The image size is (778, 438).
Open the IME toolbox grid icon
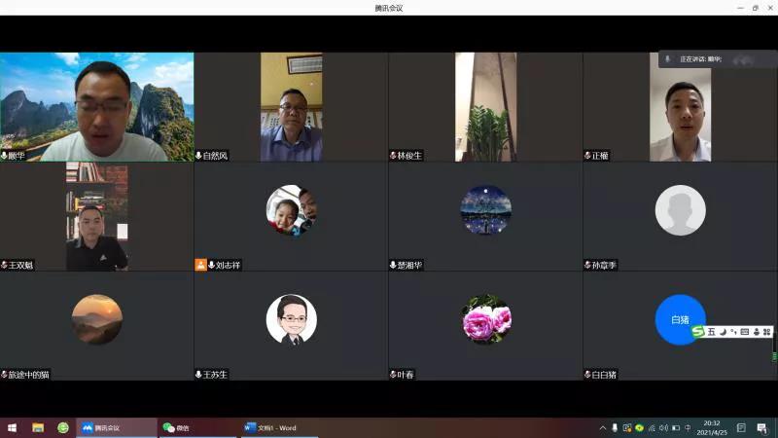(766, 332)
